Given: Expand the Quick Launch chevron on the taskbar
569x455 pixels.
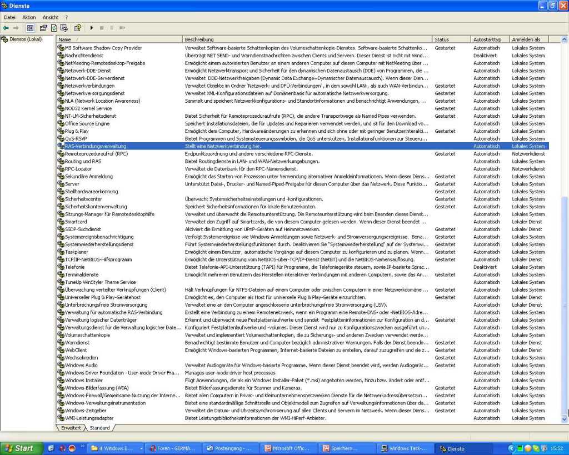Looking at the screenshot, I should coord(82,447).
